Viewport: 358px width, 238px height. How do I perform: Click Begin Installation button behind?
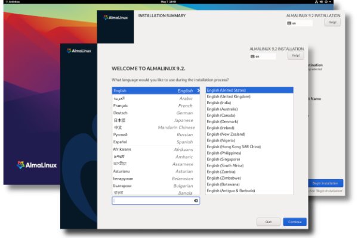325,183
